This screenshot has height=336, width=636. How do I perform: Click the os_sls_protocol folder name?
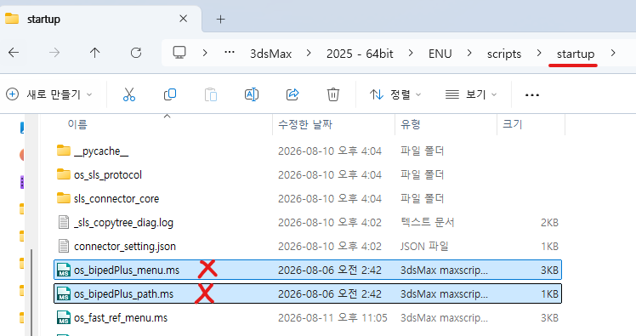(108, 175)
